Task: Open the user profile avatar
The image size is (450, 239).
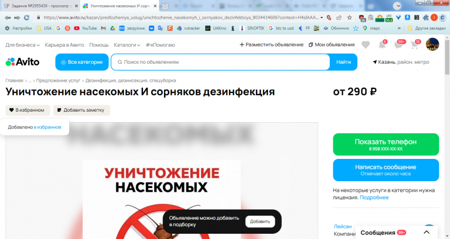Action: 432,44
